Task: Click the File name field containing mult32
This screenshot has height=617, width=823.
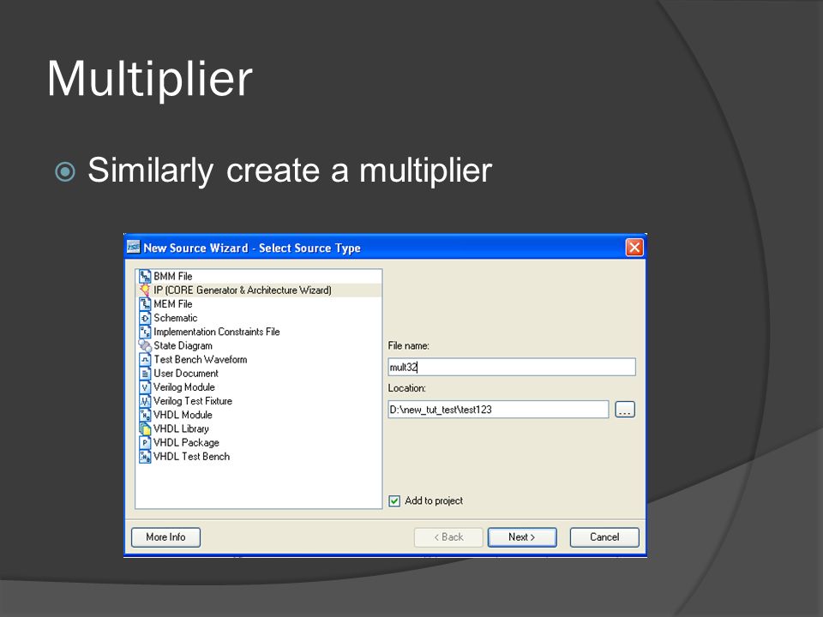Action: coord(512,367)
